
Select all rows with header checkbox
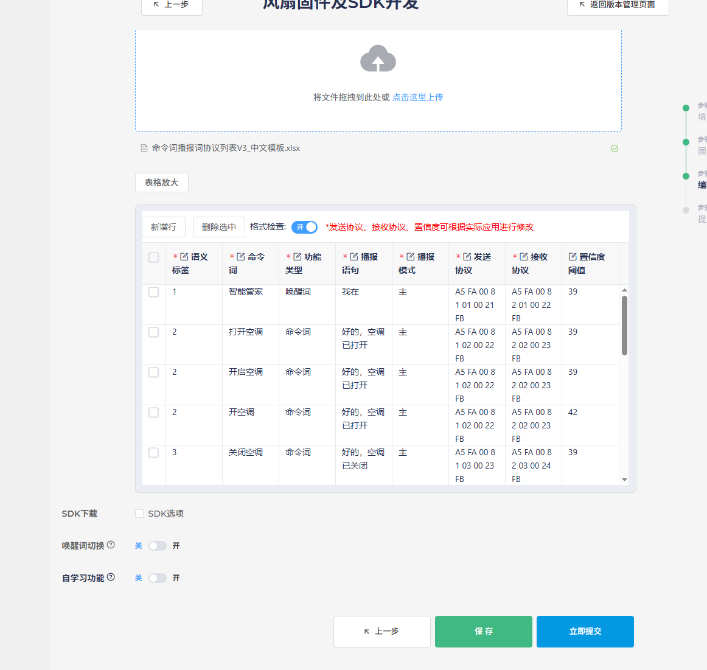point(154,257)
